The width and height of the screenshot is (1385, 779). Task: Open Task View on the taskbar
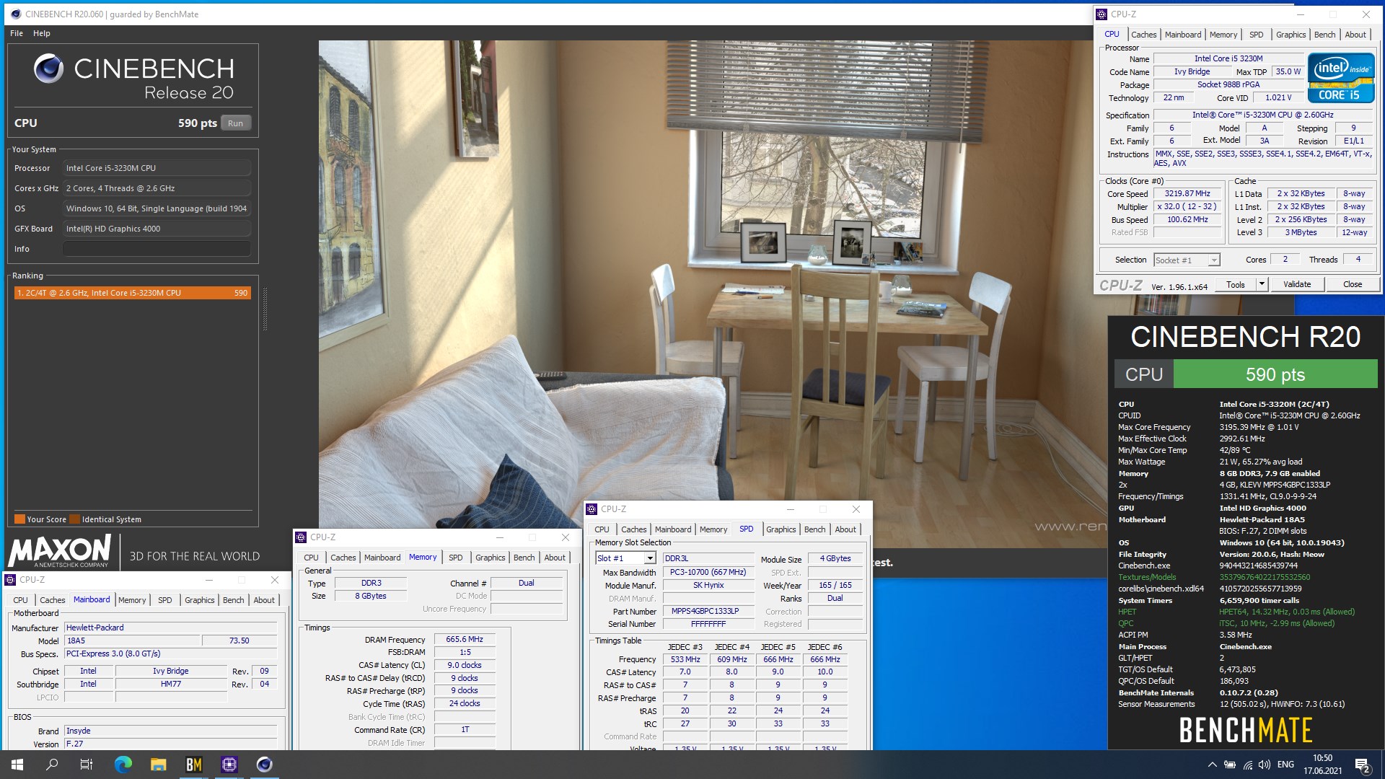pos(87,765)
